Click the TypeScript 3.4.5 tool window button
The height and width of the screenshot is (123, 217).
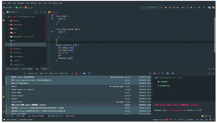point(55,116)
